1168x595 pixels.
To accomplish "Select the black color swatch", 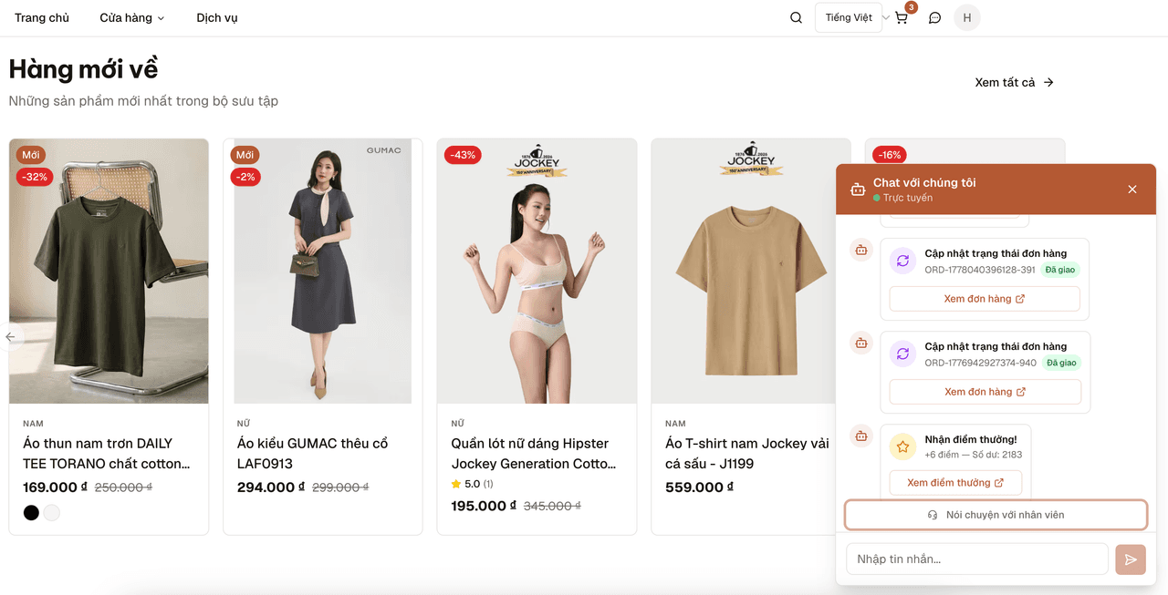I will pyautogui.click(x=31, y=513).
